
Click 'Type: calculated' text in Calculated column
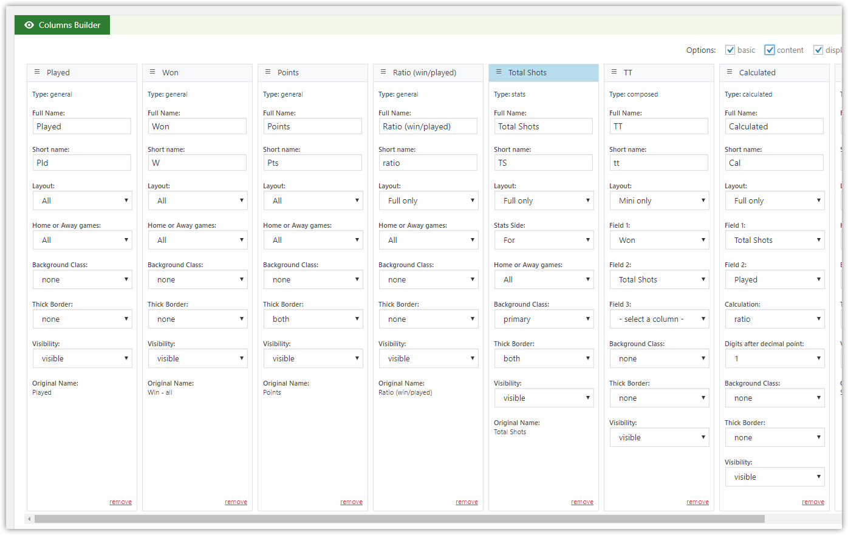click(x=748, y=94)
